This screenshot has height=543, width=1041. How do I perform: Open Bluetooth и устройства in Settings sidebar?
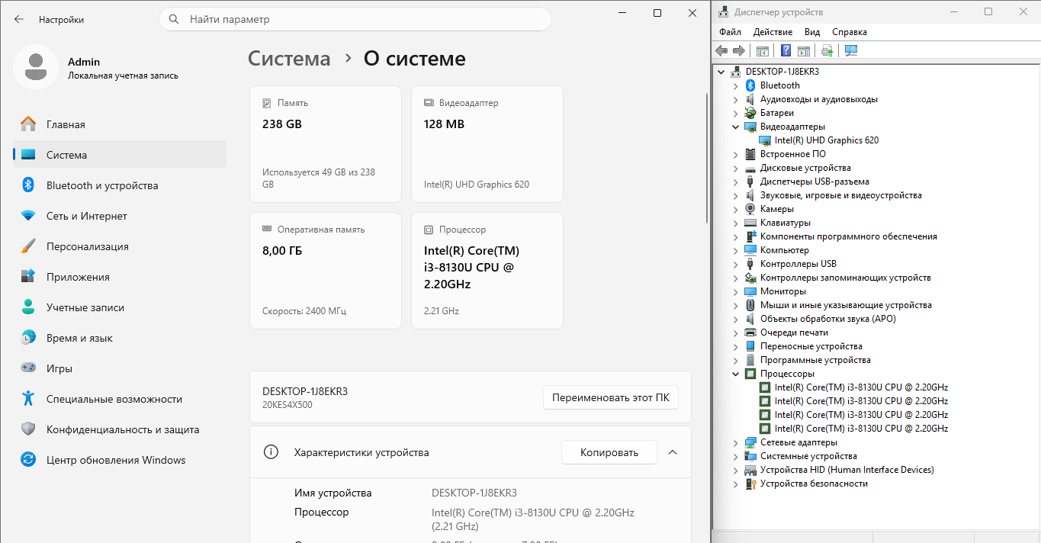click(x=120, y=185)
